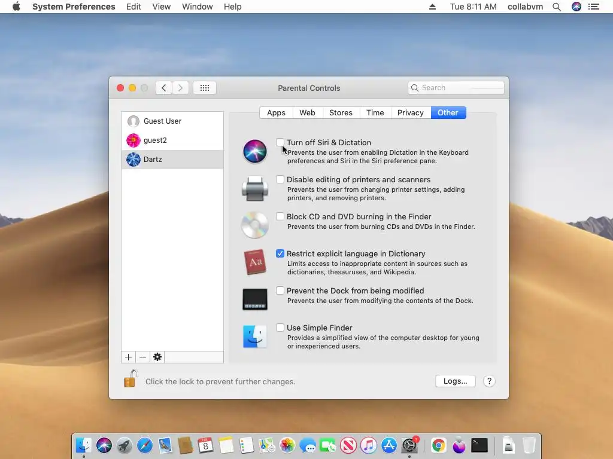
Task: Launch Safari from the Dock
Action: pyautogui.click(x=145, y=445)
